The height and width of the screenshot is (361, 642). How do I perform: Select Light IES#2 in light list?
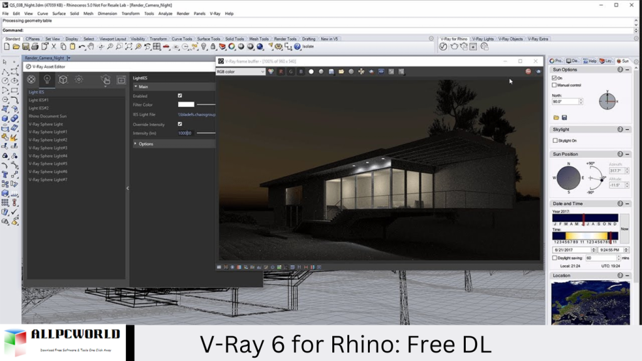38,108
